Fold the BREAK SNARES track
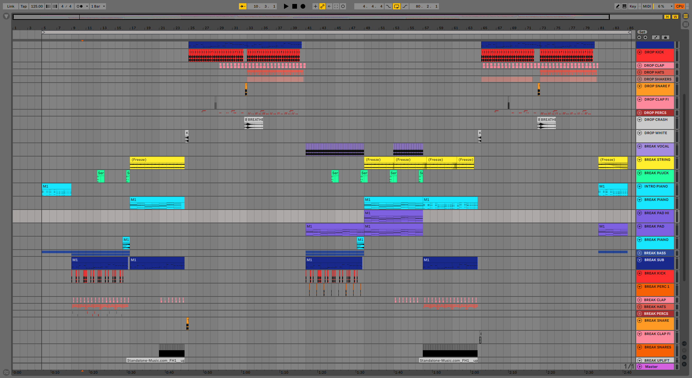The width and height of the screenshot is (692, 378). pos(639,347)
